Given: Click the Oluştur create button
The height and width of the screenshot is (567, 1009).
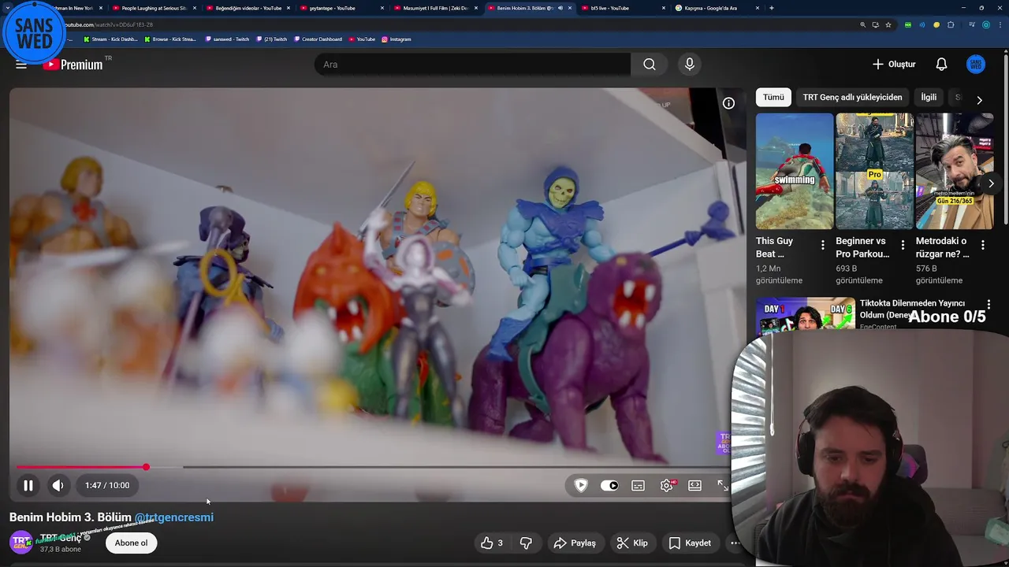Looking at the screenshot, I should 894,65.
